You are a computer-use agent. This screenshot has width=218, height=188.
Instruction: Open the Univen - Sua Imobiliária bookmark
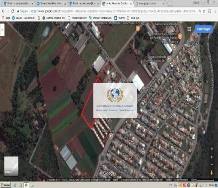coord(24,18)
